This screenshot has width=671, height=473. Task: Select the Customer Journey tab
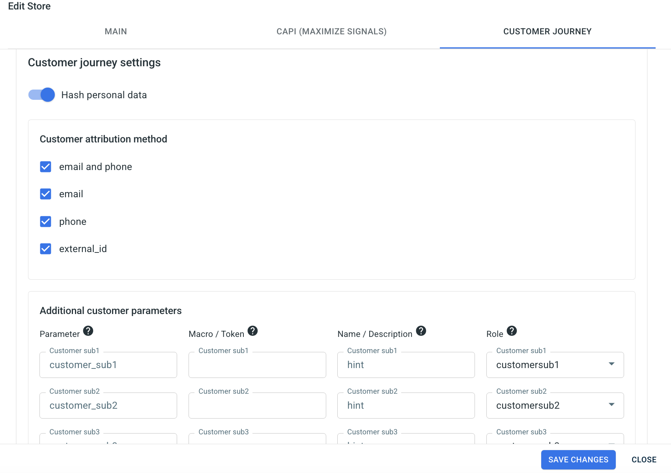click(x=548, y=32)
